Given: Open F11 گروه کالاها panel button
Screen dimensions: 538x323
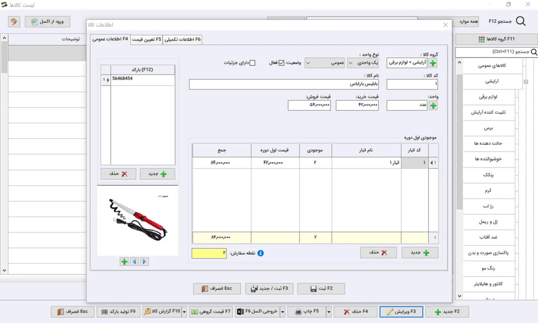Looking at the screenshot, I should [x=496, y=39].
